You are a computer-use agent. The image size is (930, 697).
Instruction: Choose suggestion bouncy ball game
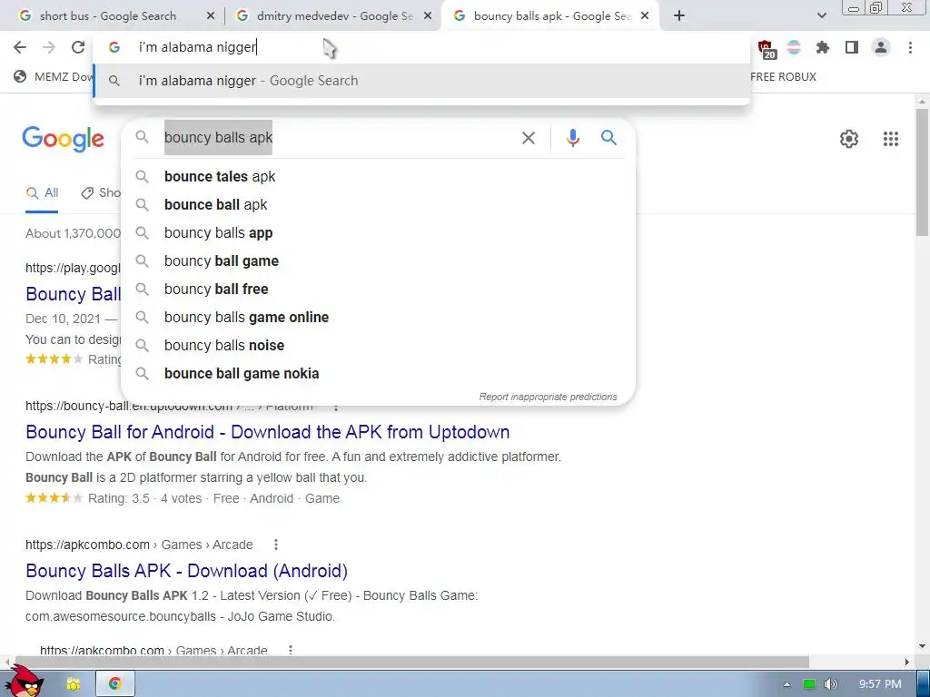378,260
